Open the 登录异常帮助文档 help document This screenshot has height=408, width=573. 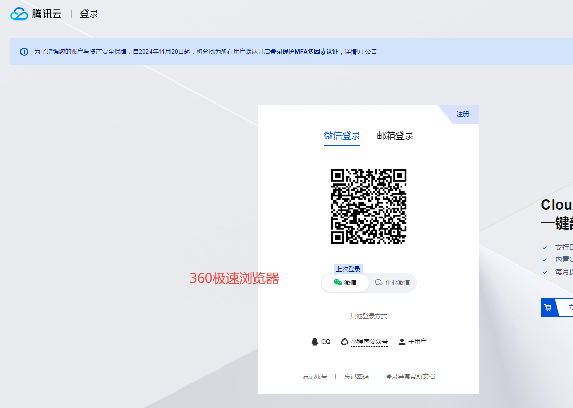410,376
